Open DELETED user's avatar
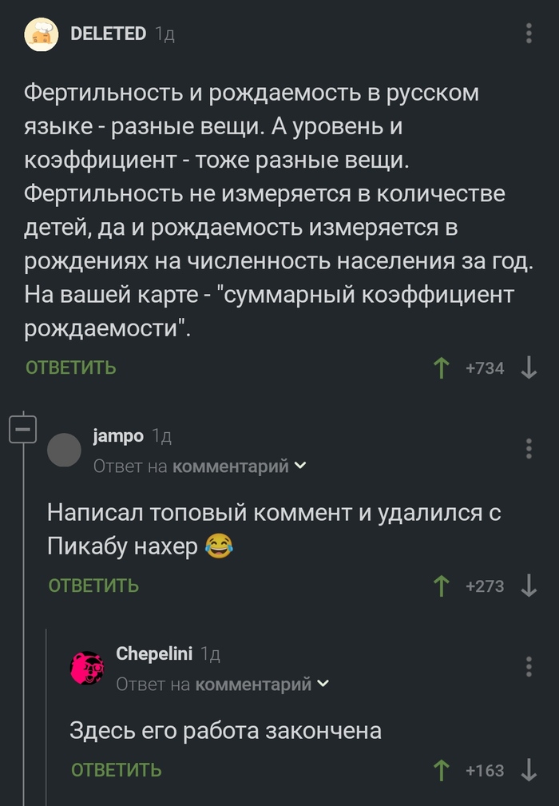 42,34
